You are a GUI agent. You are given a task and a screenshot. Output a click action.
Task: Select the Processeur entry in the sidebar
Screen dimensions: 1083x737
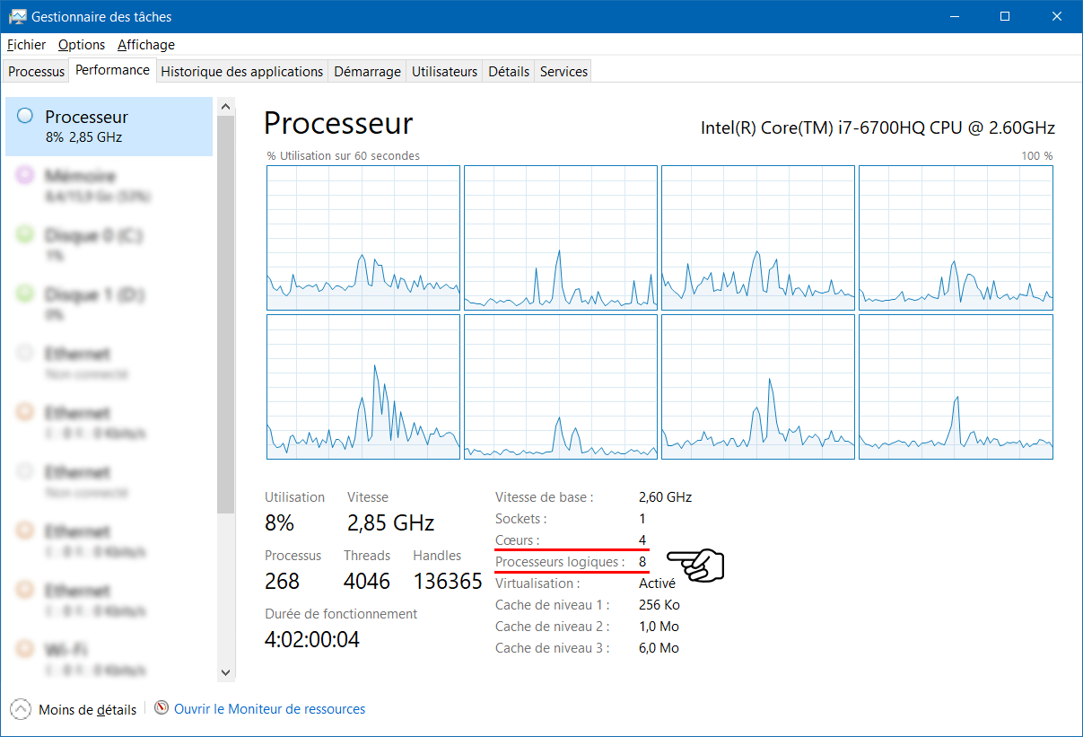109,127
